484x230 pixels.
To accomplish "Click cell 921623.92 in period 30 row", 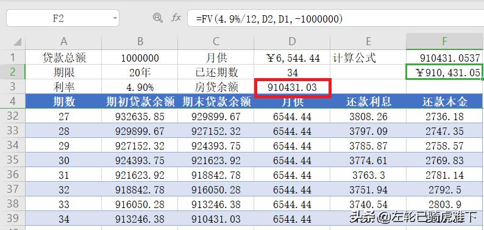I will 216,160.
